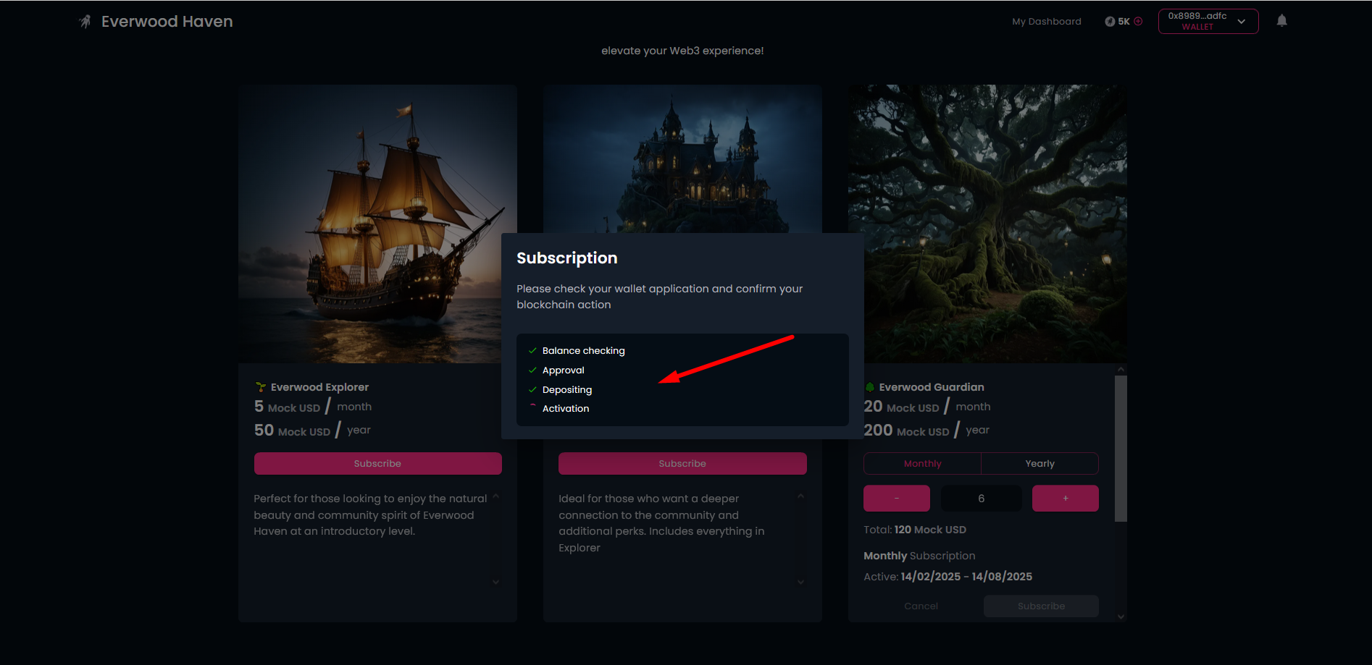
Task: Increase the month count with plus
Action: pyautogui.click(x=1065, y=498)
